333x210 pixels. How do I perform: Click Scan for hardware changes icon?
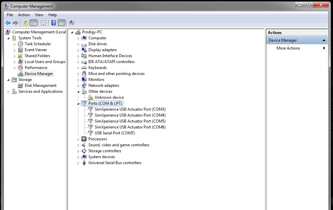(x=72, y=23)
